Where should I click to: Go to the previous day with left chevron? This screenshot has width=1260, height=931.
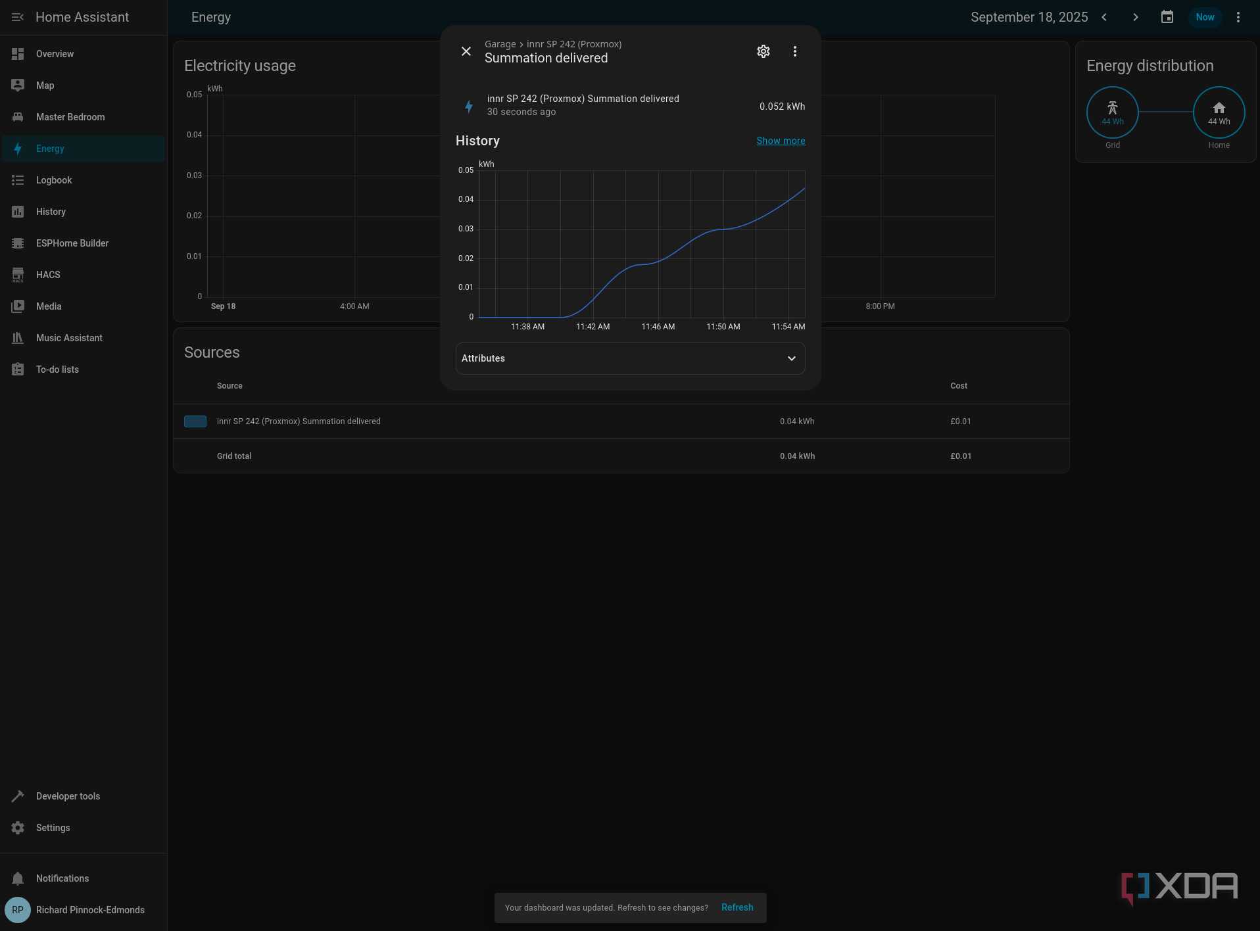1104,17
